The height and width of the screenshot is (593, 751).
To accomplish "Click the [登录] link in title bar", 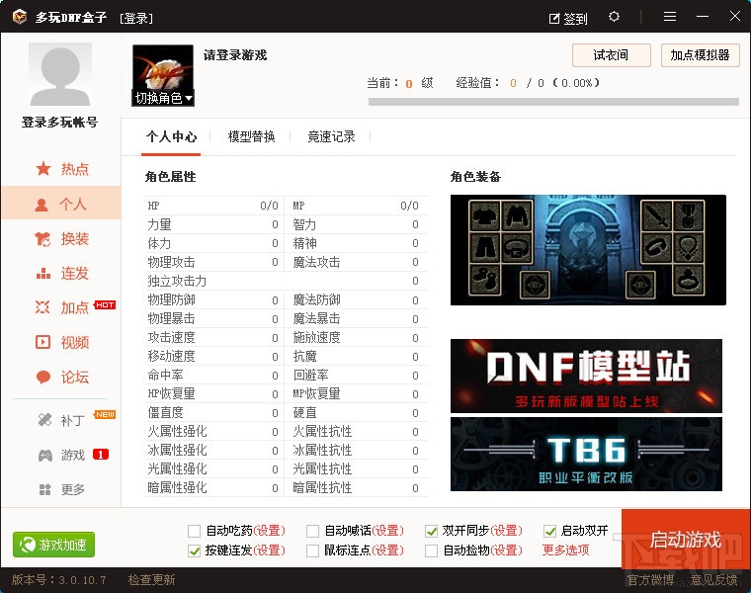I will point(136,18).
